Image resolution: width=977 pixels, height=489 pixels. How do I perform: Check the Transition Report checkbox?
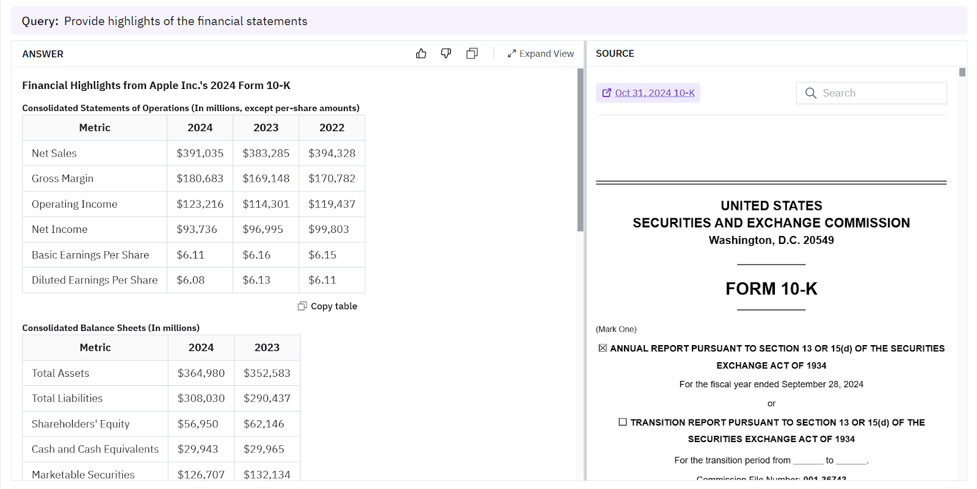point(622,422)
